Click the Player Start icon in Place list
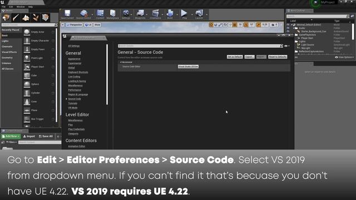The height and width of the screenshot is (200, 356). coord(27,67)
